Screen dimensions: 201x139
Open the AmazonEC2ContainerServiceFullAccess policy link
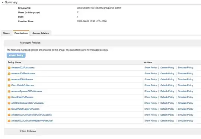click(32, 115)
